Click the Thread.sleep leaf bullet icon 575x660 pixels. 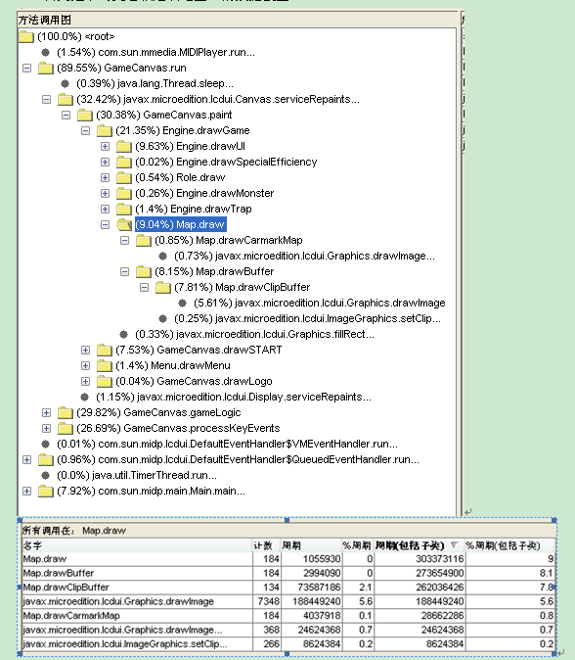click(65, 84)
